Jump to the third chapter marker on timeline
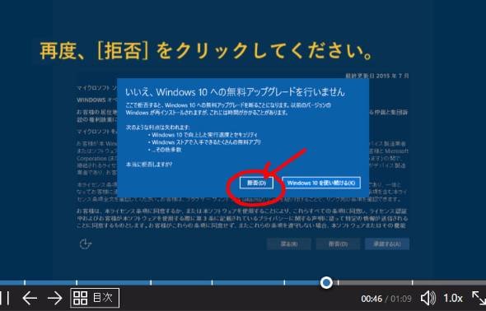This screenshot has width=486, height=311. coord(151,282)
